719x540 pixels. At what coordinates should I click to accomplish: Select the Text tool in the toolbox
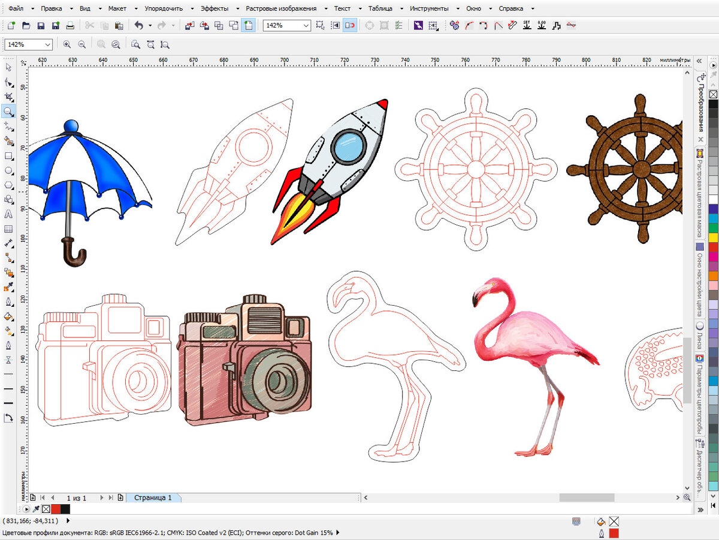point(8,214)
